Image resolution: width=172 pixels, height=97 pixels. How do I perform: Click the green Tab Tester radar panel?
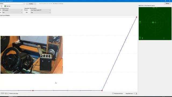pos(155,23)
